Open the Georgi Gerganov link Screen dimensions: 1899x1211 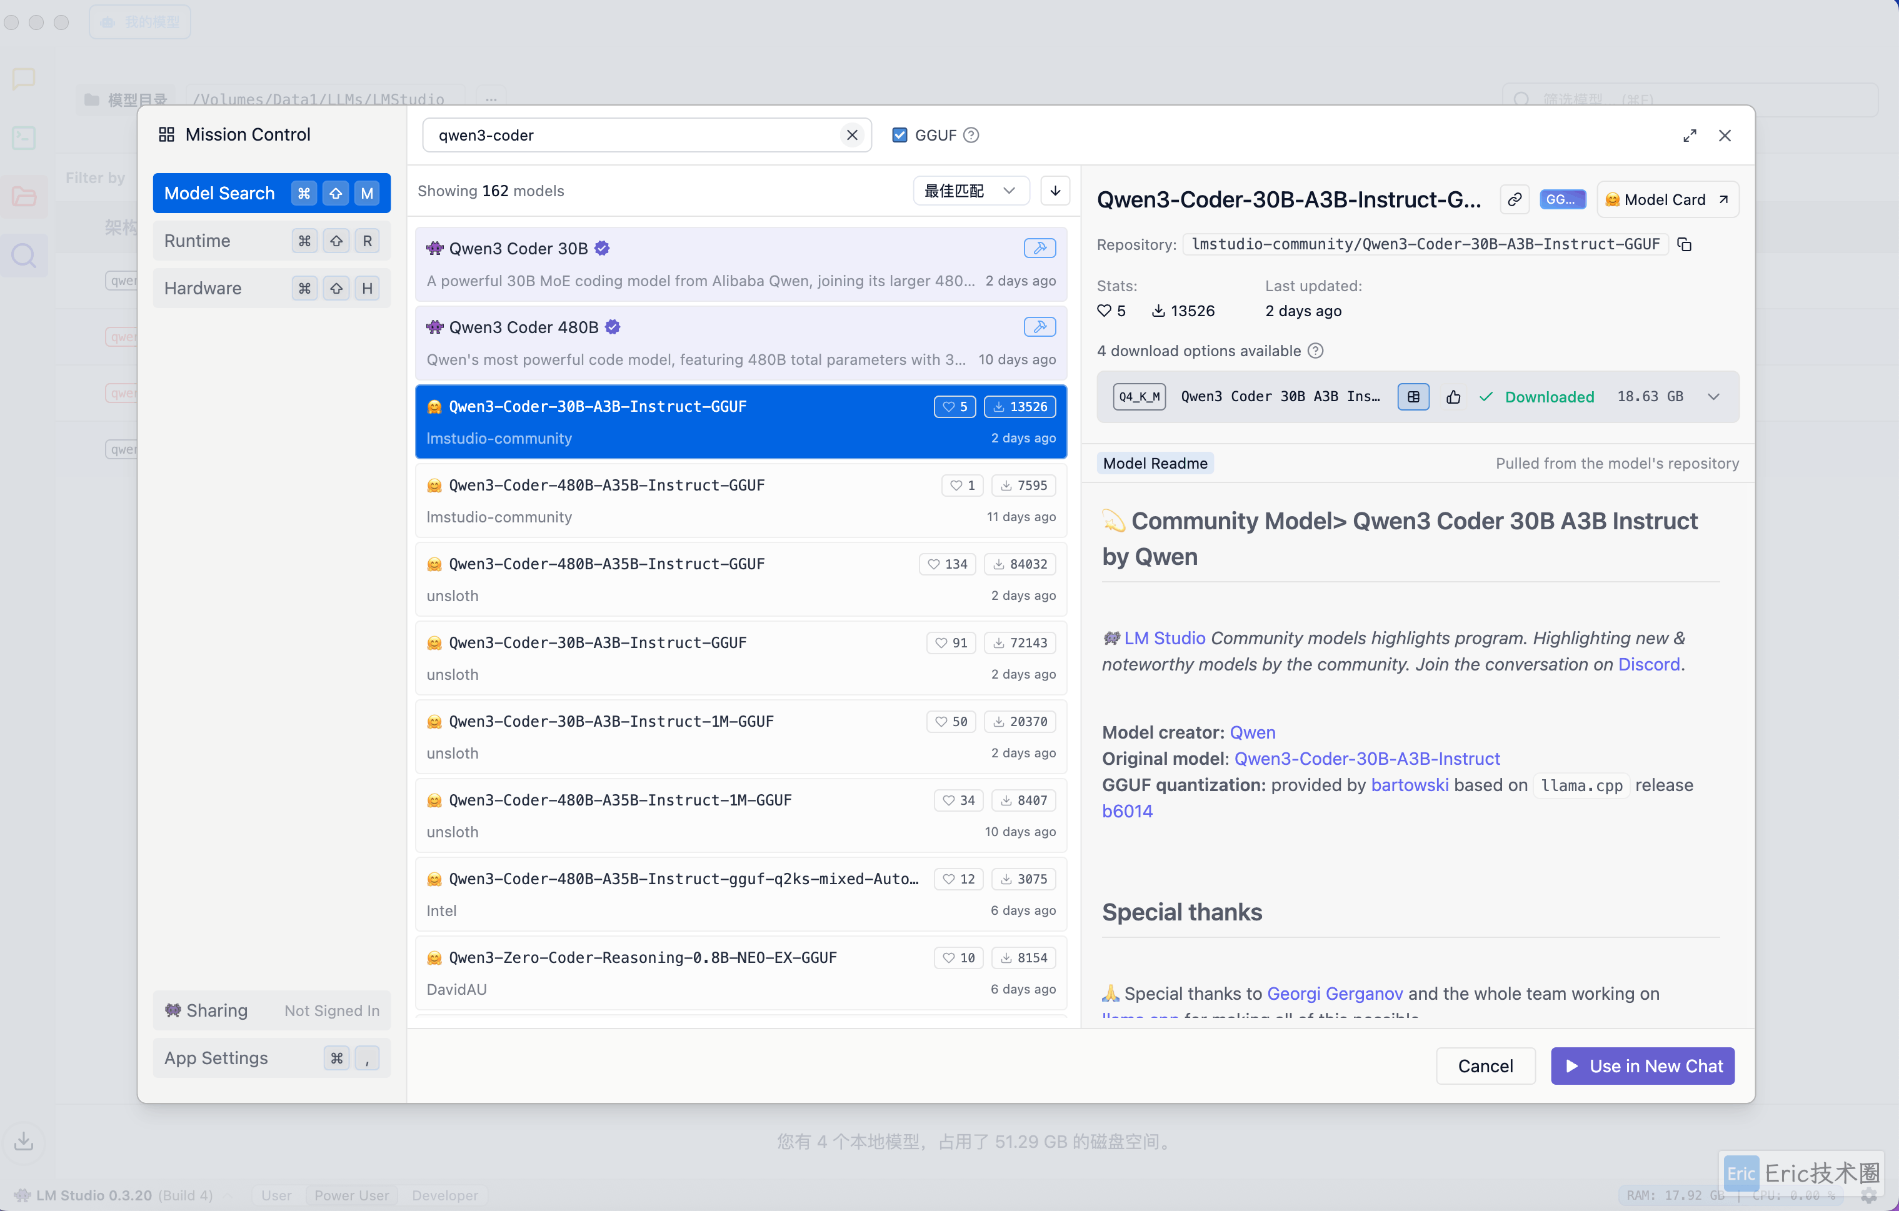coord(1335,994)
